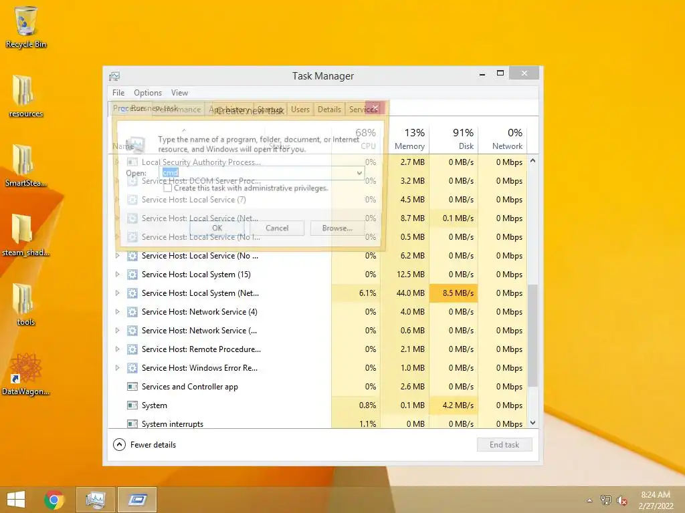This screenshot has height=513, width=685.
Task: Click the System interrupts process icon
Action: pos(132,423)
